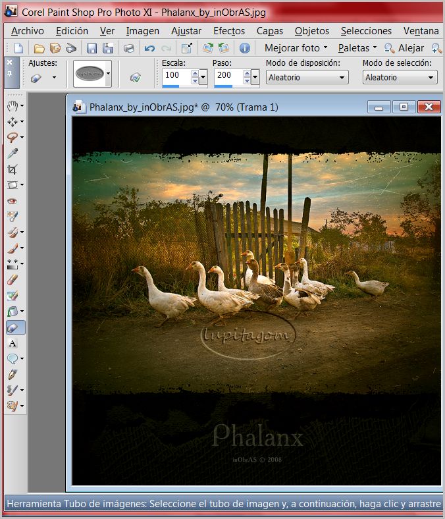This screenshot has height=519, width=445.
Task: Open the Archivo menu
Action: click(28, 31)
